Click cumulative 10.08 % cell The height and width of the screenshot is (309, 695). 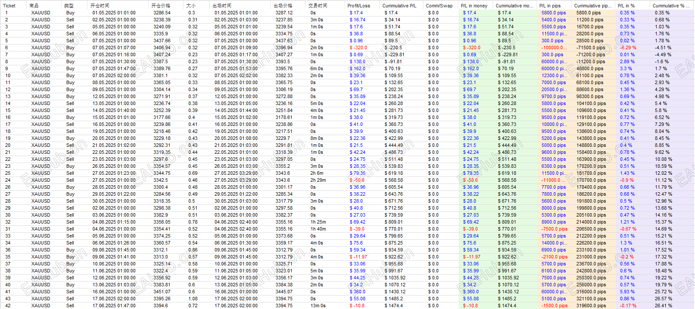pyautogui.click(x=663, y=159)
